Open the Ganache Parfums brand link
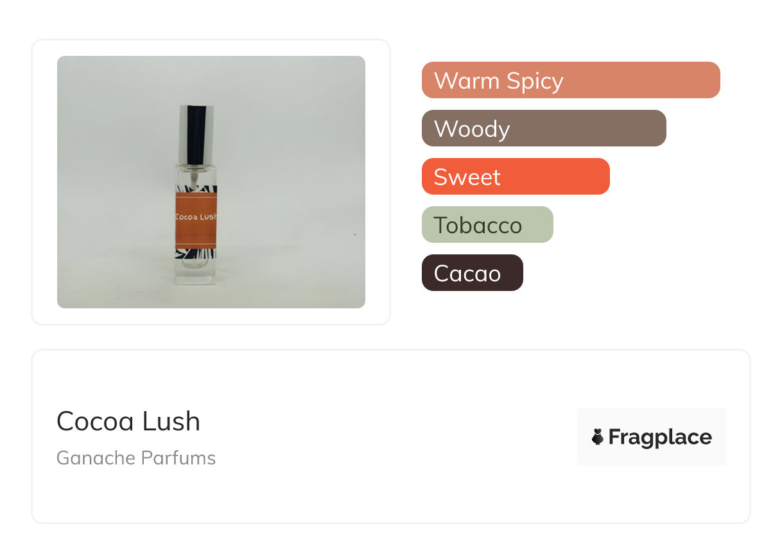The height and width of the screenshot is (555, 782). pos(136,458)
